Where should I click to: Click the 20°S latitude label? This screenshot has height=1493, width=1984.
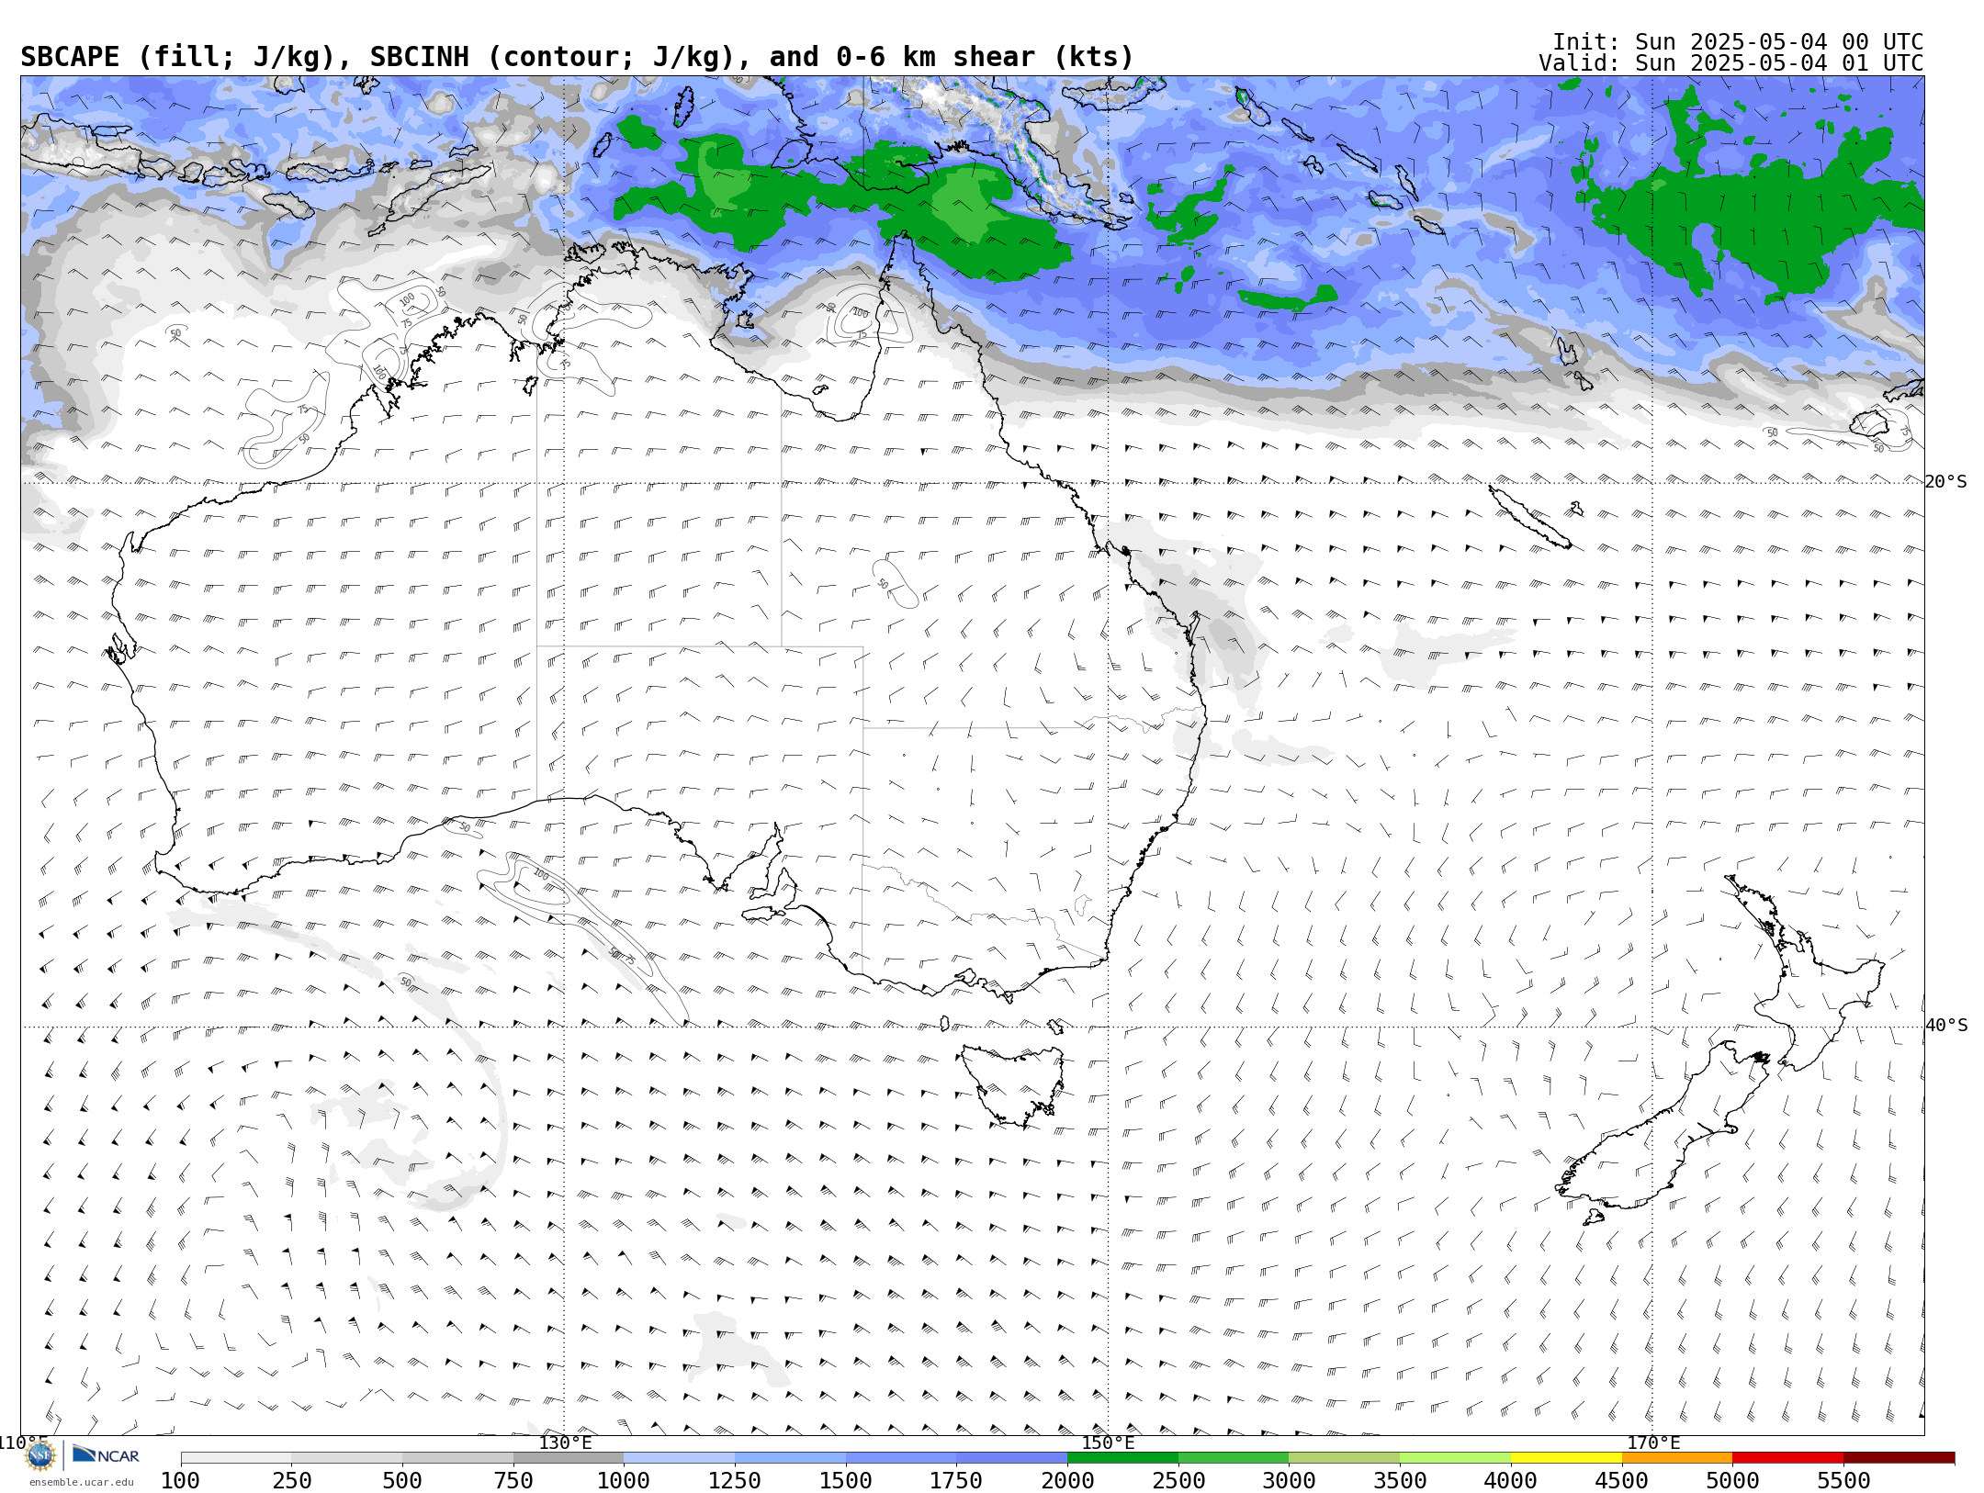pos(1946,482)
